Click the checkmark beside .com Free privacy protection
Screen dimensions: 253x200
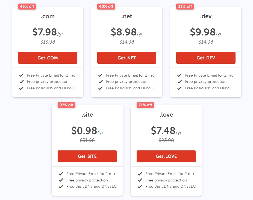point(21,82)
